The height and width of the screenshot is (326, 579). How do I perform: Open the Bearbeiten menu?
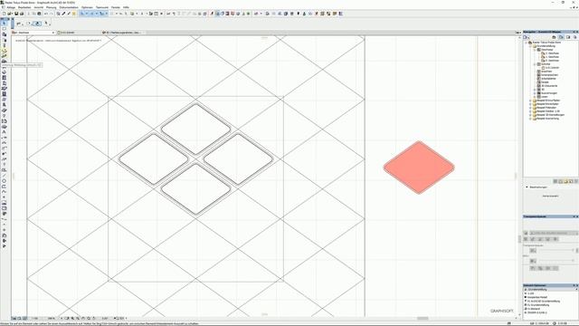(x=24, y=7)
